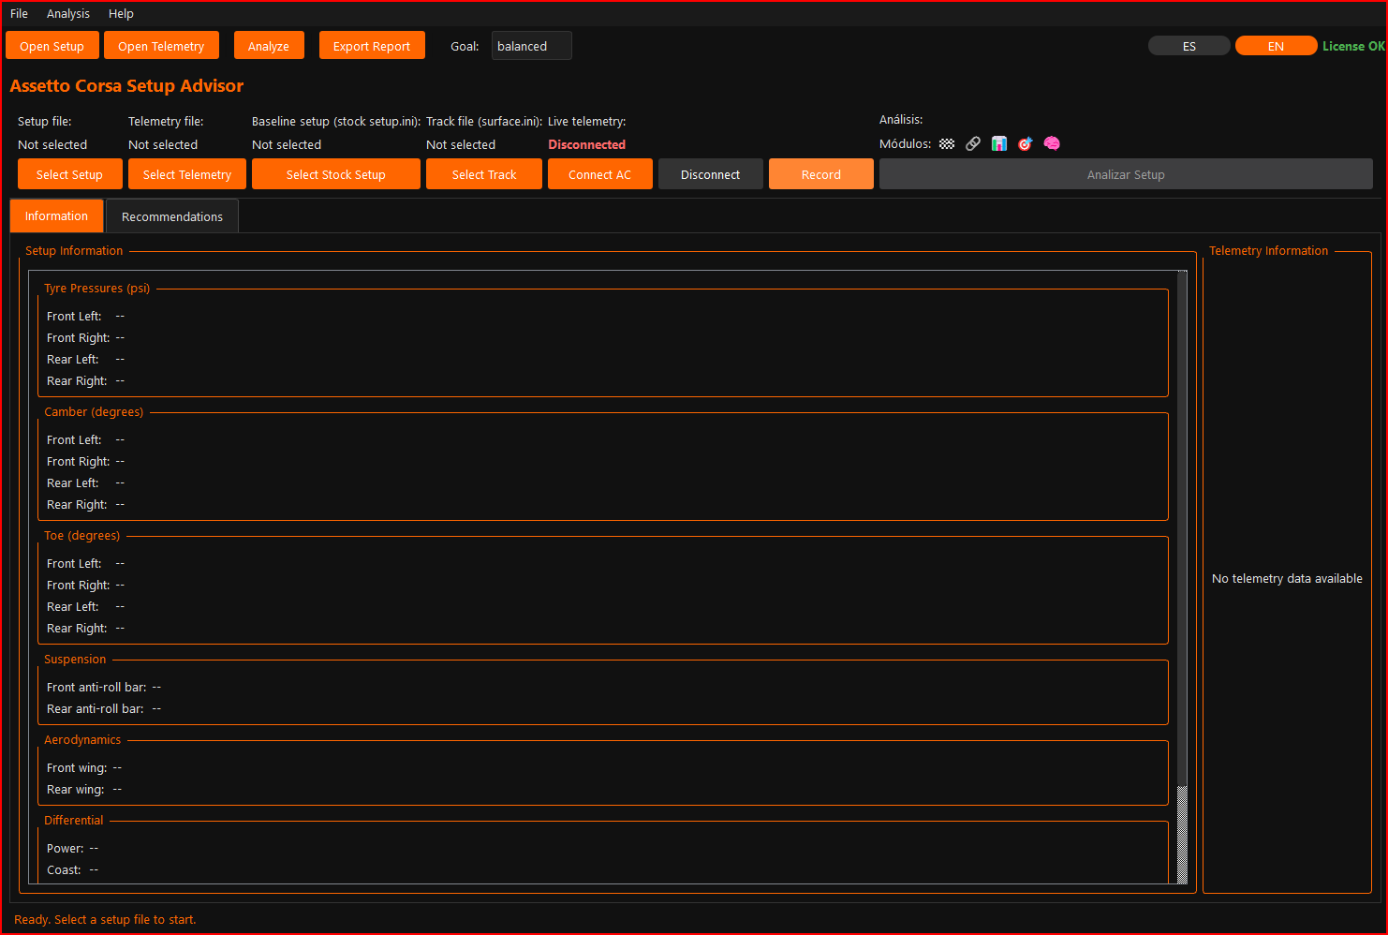The height and width of the screenshot is (935, 1388).
Task: Click the Select Stock Setup button
Action: click(x=336, y=174)
